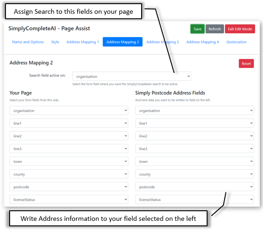263x230 pixels.
Task: Open the Geolocation tab
Action: pos(236,42)
